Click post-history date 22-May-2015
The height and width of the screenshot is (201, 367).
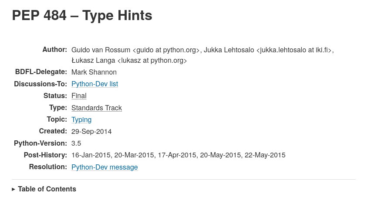coord(265,155)
